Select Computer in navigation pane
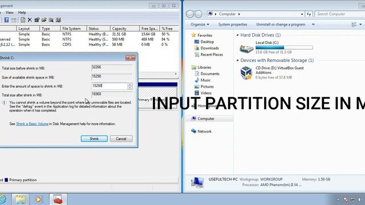 tap(206, 118)
